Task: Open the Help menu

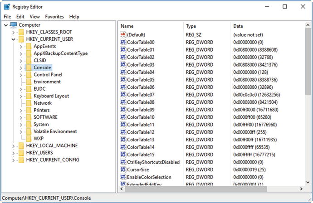Action: (74, 17)
